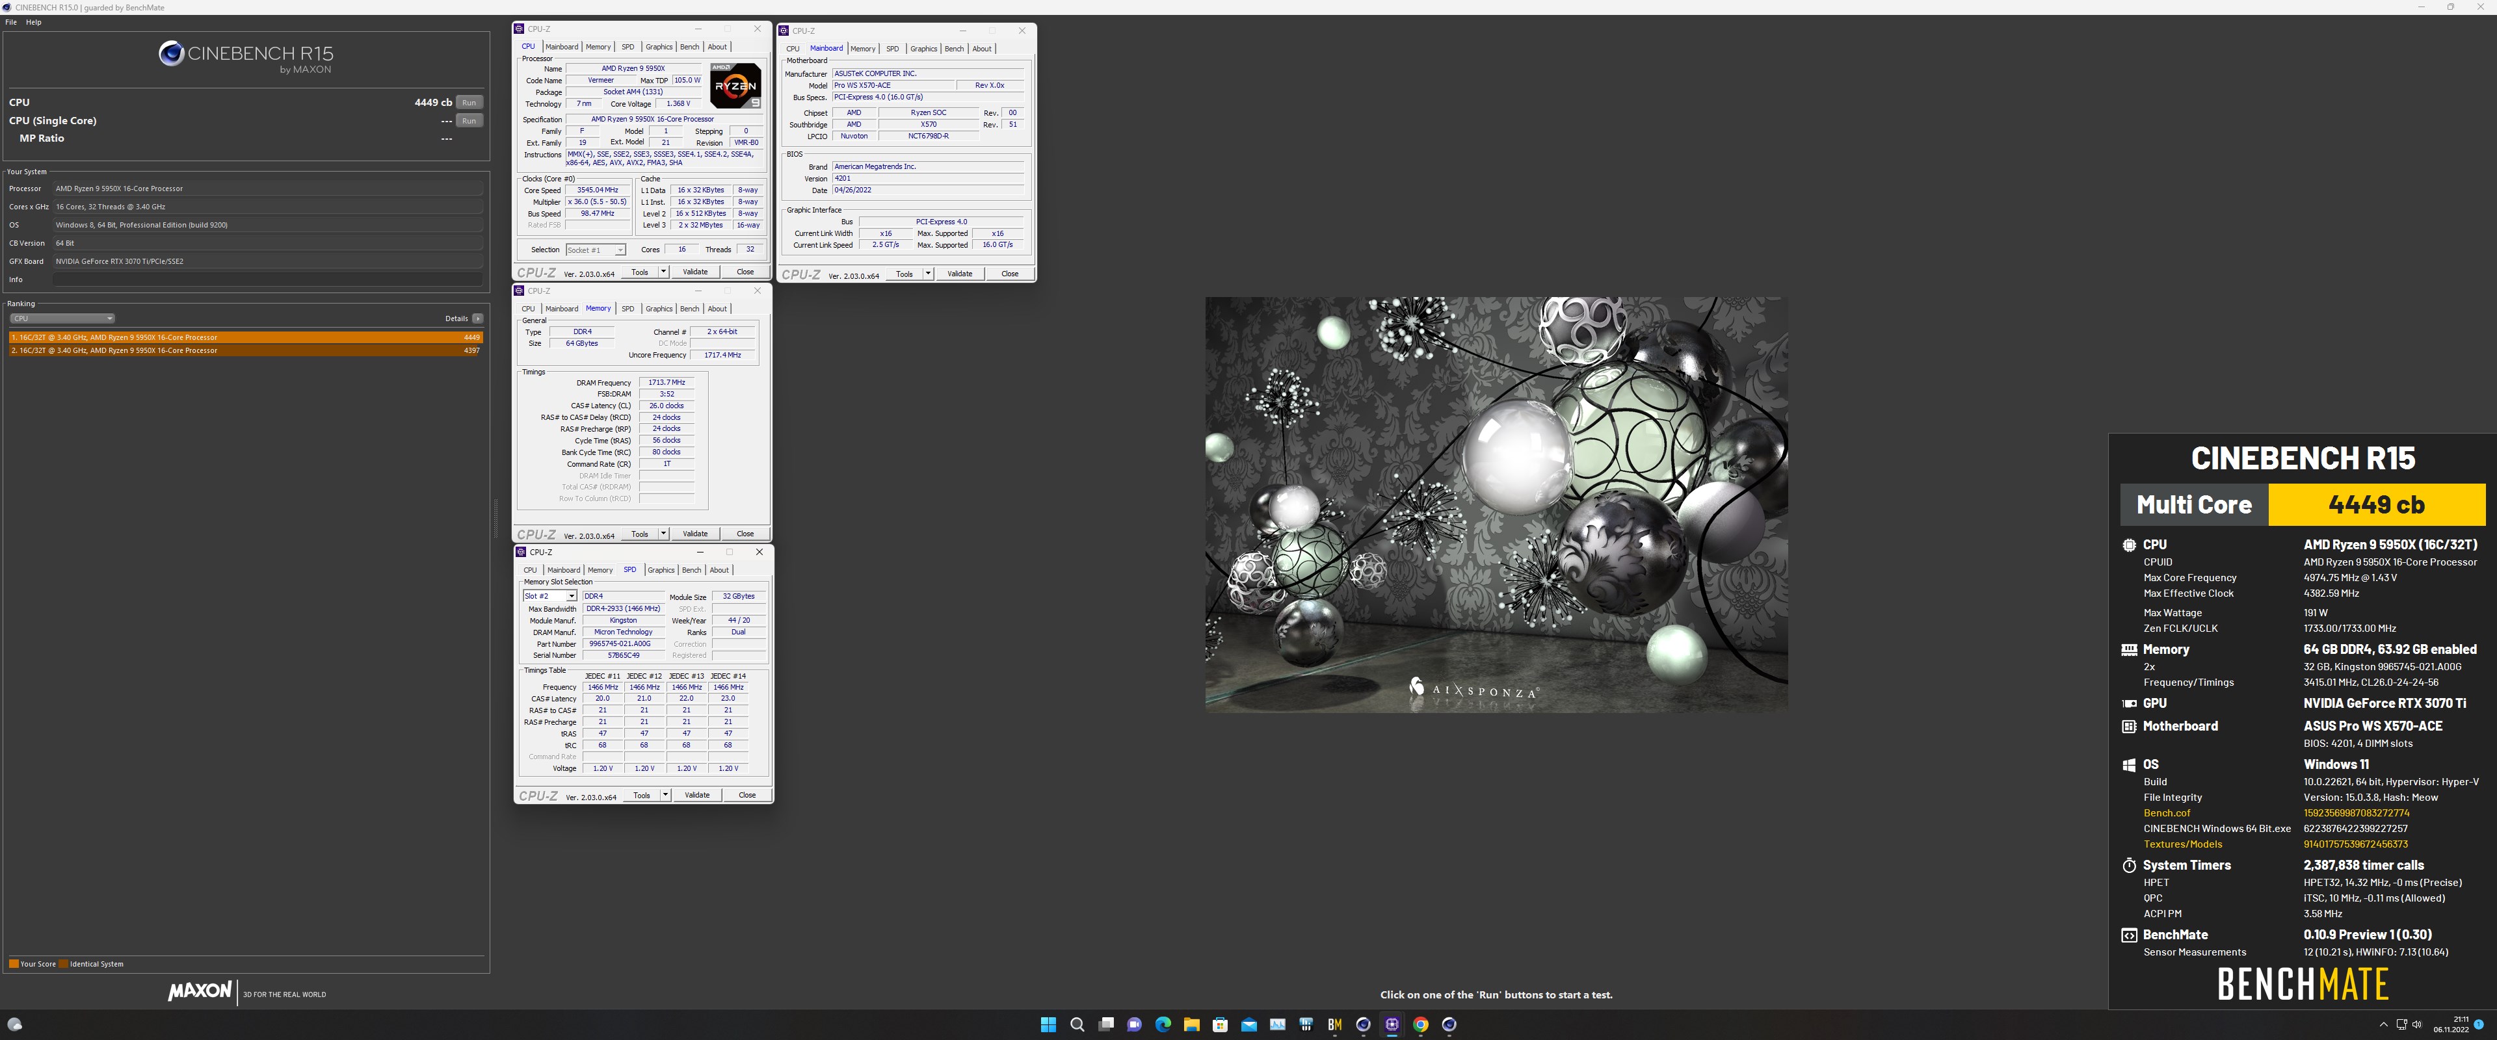Click Validate in CPU-Z mainboard window
Image resolution: width=2497 pixels, height=1040 pixels.
(960, 274)
